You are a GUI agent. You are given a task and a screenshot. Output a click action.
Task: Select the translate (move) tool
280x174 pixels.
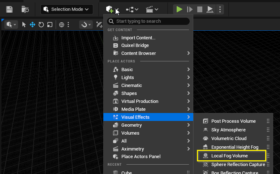point(33,25)
